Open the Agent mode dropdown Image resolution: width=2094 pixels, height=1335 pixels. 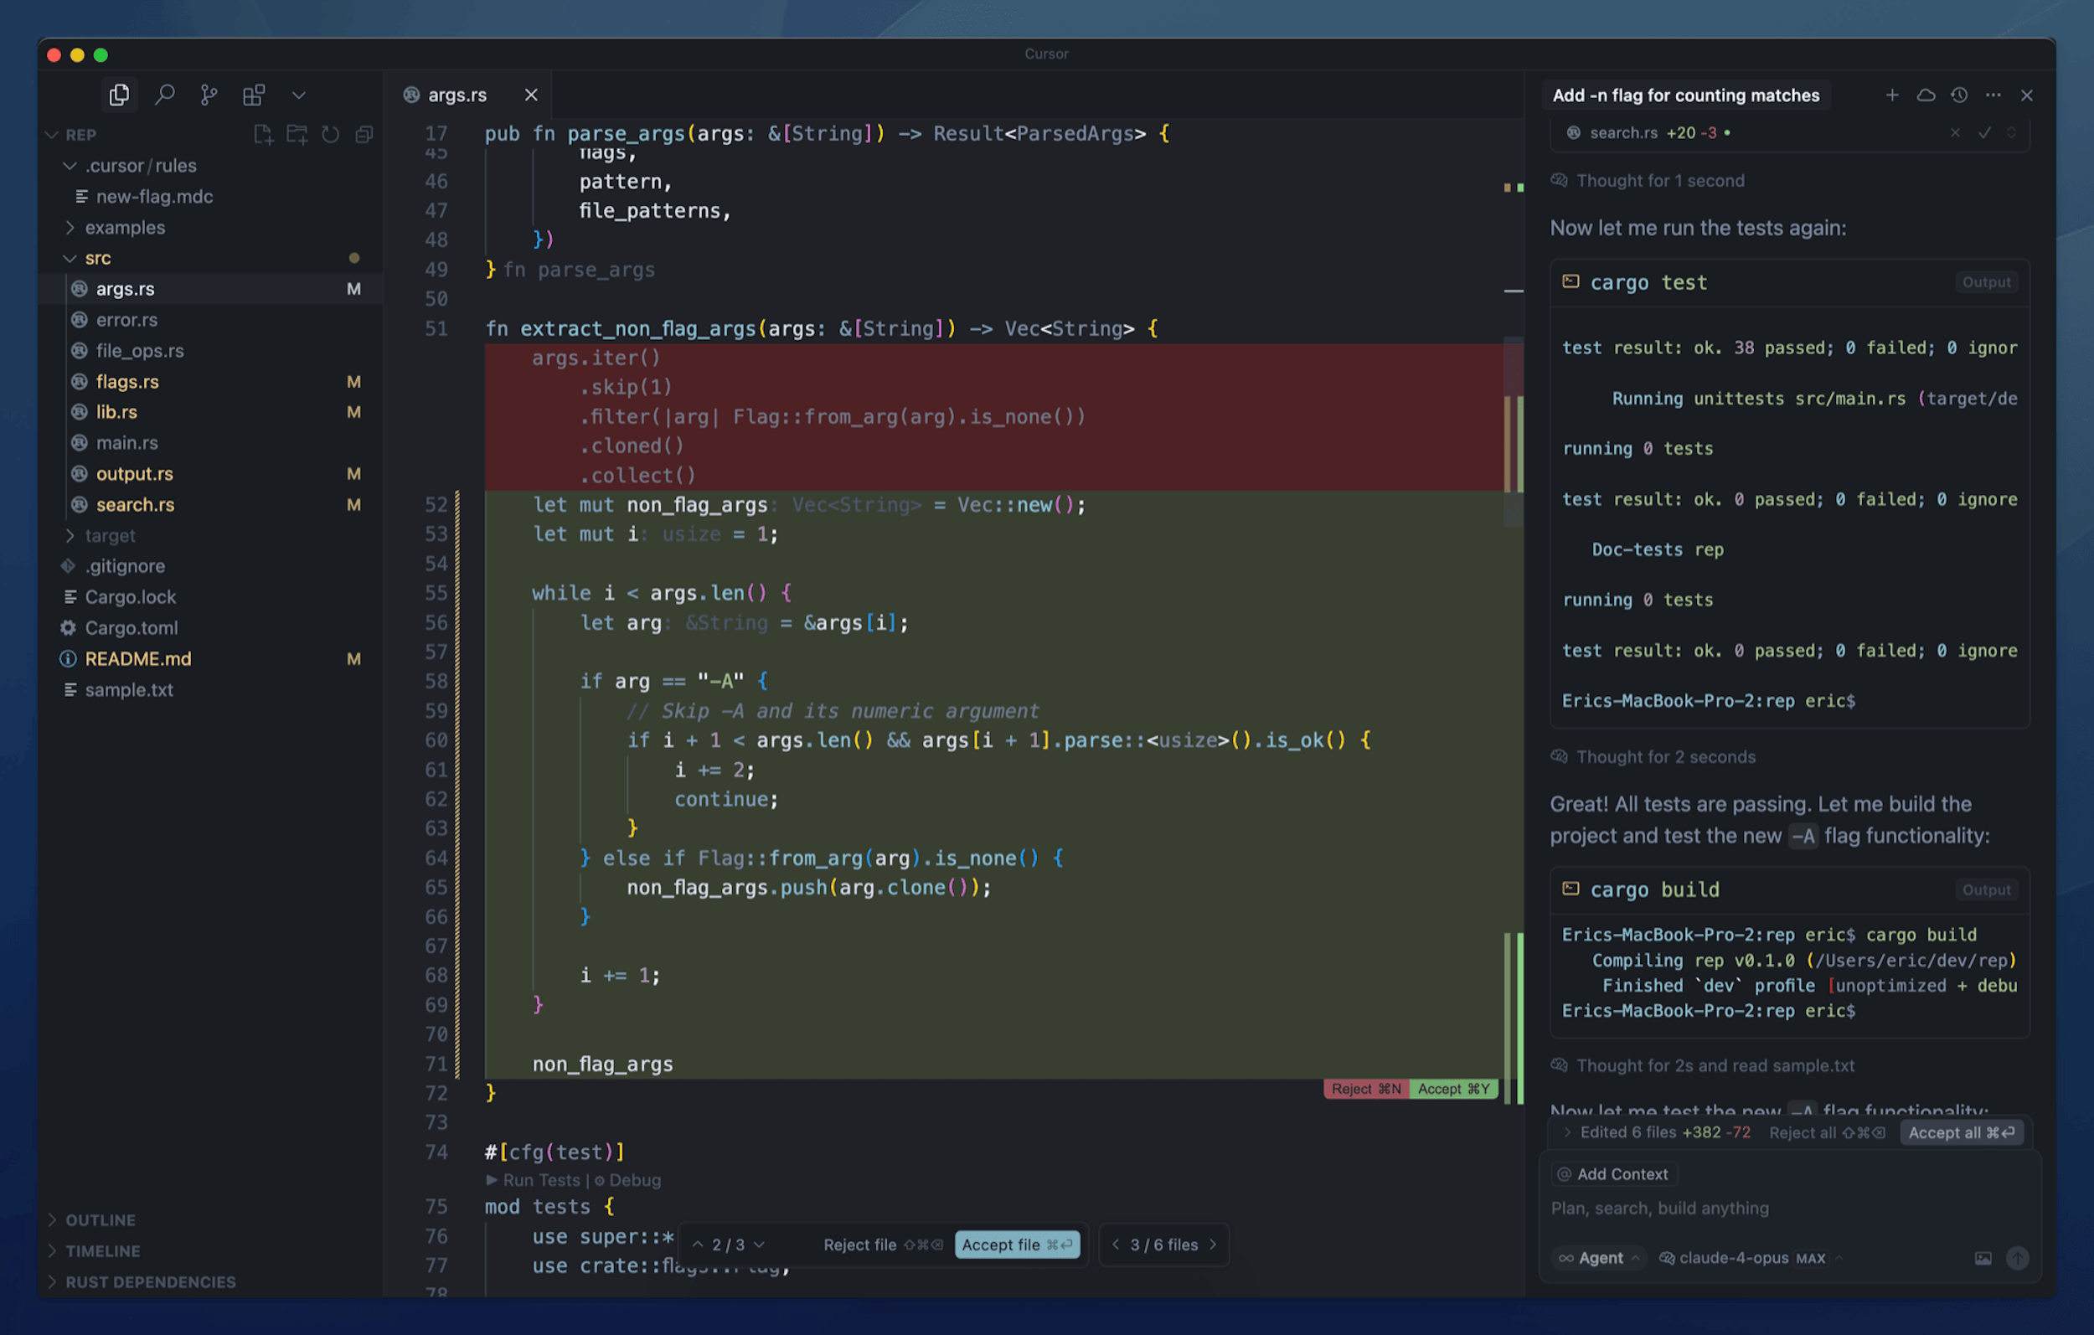point(1599,1258)
